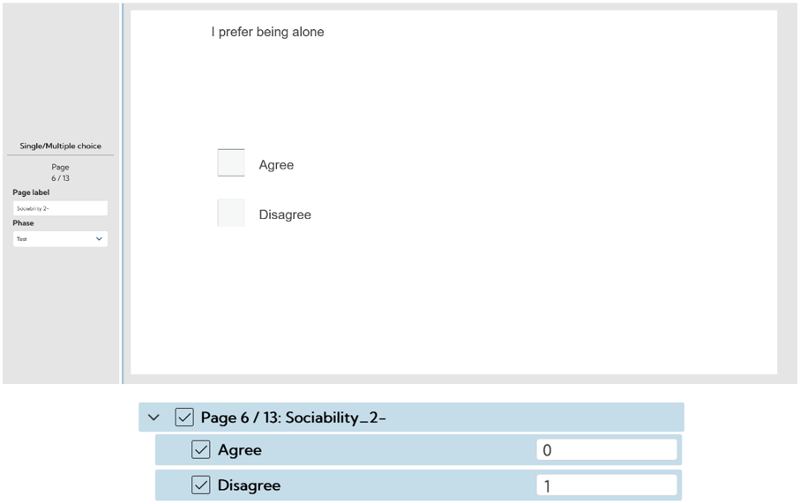
Task: Click the Page label text field
Action: click(x=60, y=208)
